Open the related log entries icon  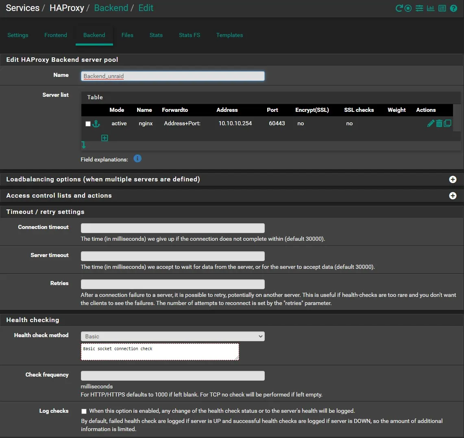point(442,8)
